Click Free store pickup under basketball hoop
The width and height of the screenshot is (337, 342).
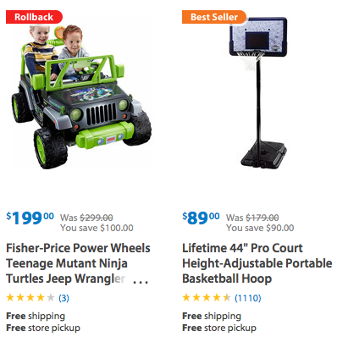pyautogui.click(x=219, y=328)
